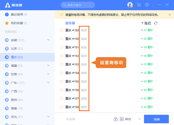Sort servers by 延迟 column header
This screenshot has height=125, width=174.
pyautogui.click(x=146, y=23)
